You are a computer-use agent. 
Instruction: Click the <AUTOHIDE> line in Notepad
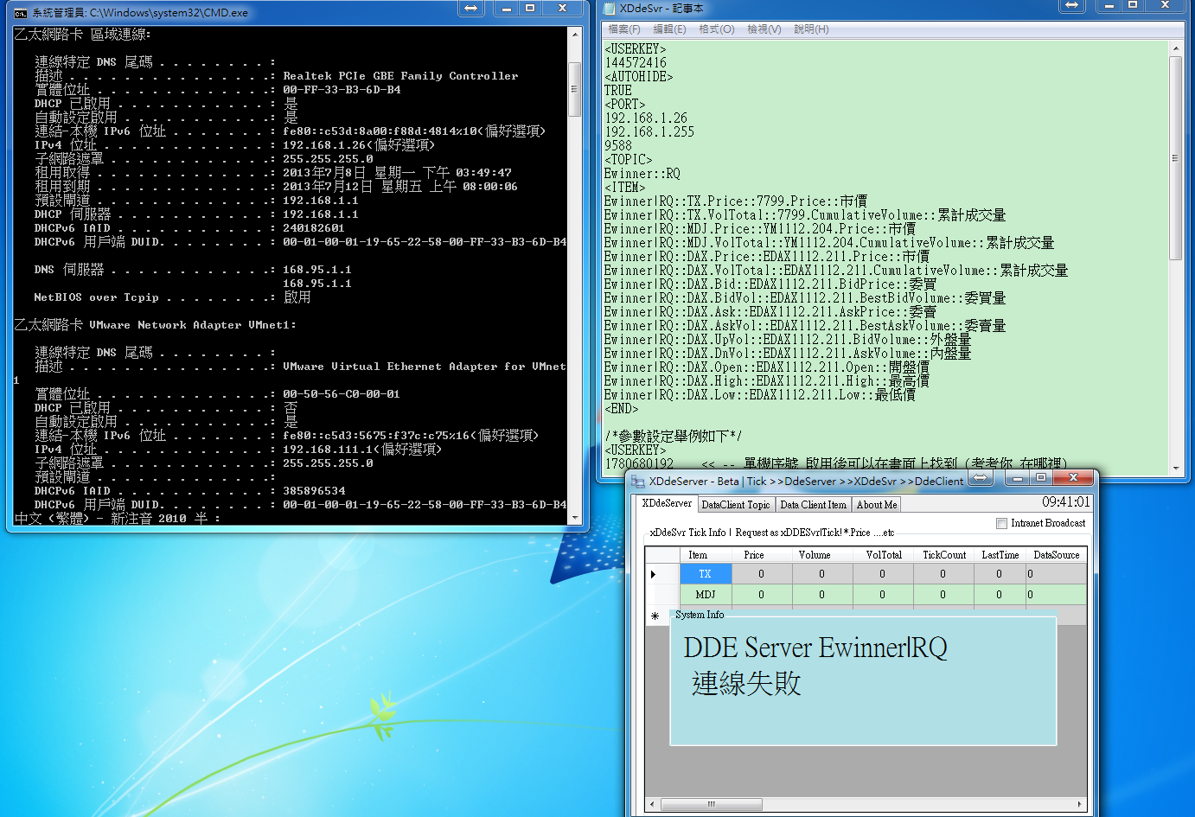click(638, 77)
